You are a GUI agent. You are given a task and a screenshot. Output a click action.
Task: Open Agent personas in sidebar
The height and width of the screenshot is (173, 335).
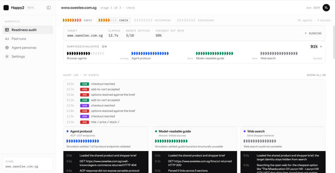click(28, 48)
